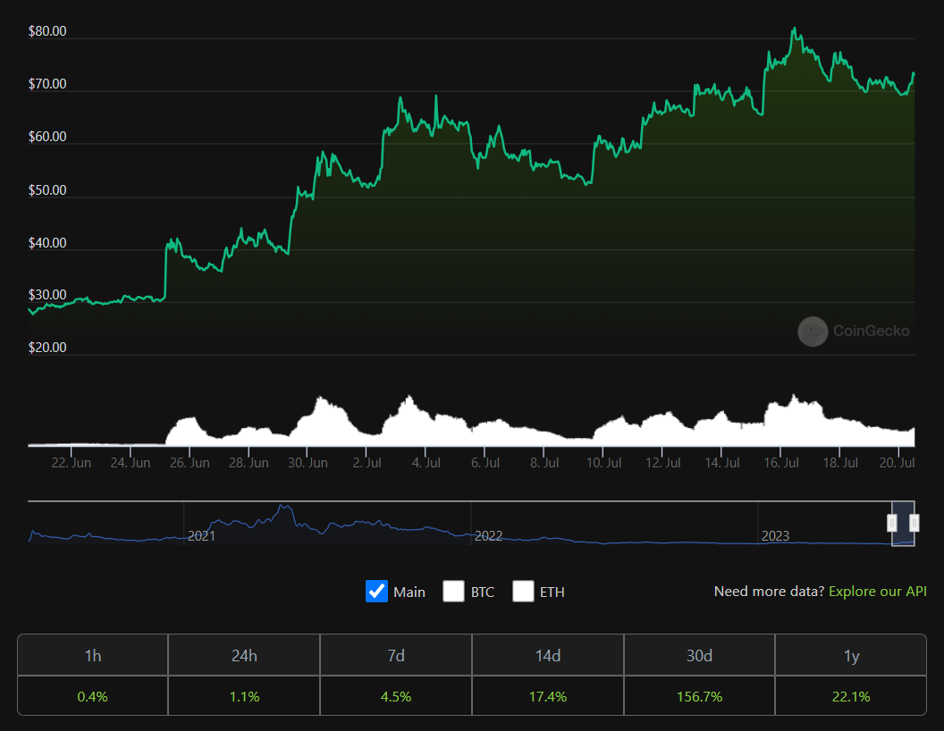Click the 18. Jul date label
Viewport: 944px width, 731px height.
pos(840,463)
